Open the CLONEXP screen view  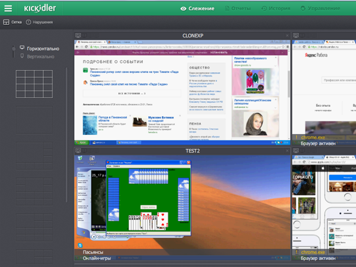pos(182,93)
